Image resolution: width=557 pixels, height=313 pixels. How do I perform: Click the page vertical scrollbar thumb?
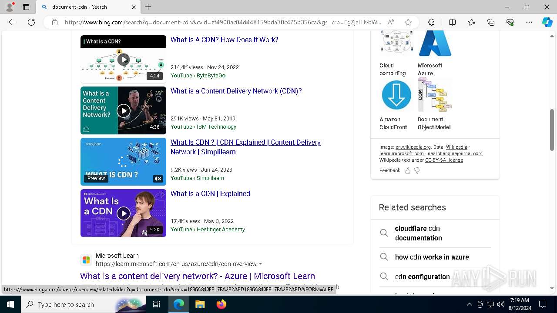tap(552, 130)
